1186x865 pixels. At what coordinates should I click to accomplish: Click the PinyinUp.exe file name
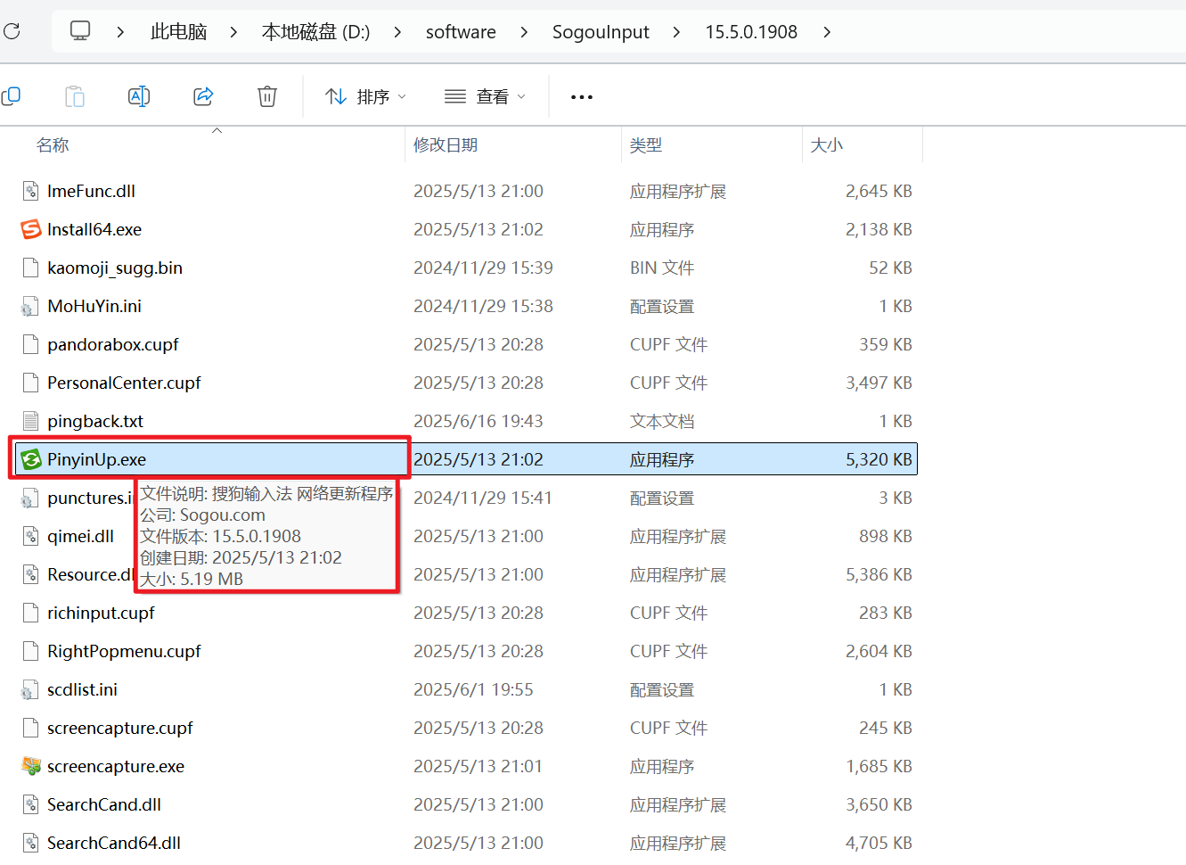pos(96,459)
